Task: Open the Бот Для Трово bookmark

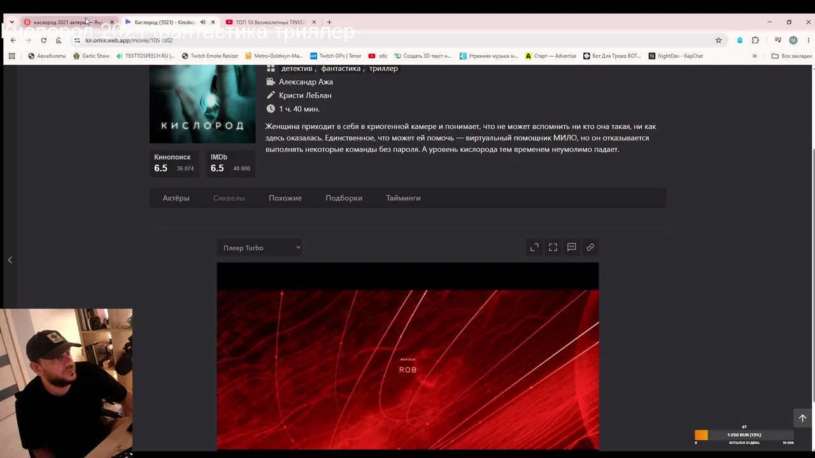Action: point(612,56)
